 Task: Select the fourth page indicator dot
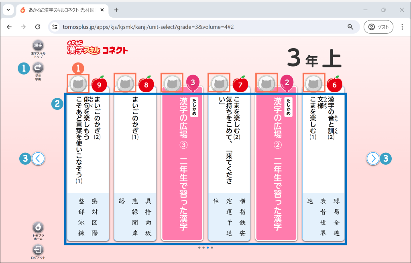pyautogui.click(x=212, y=247)
